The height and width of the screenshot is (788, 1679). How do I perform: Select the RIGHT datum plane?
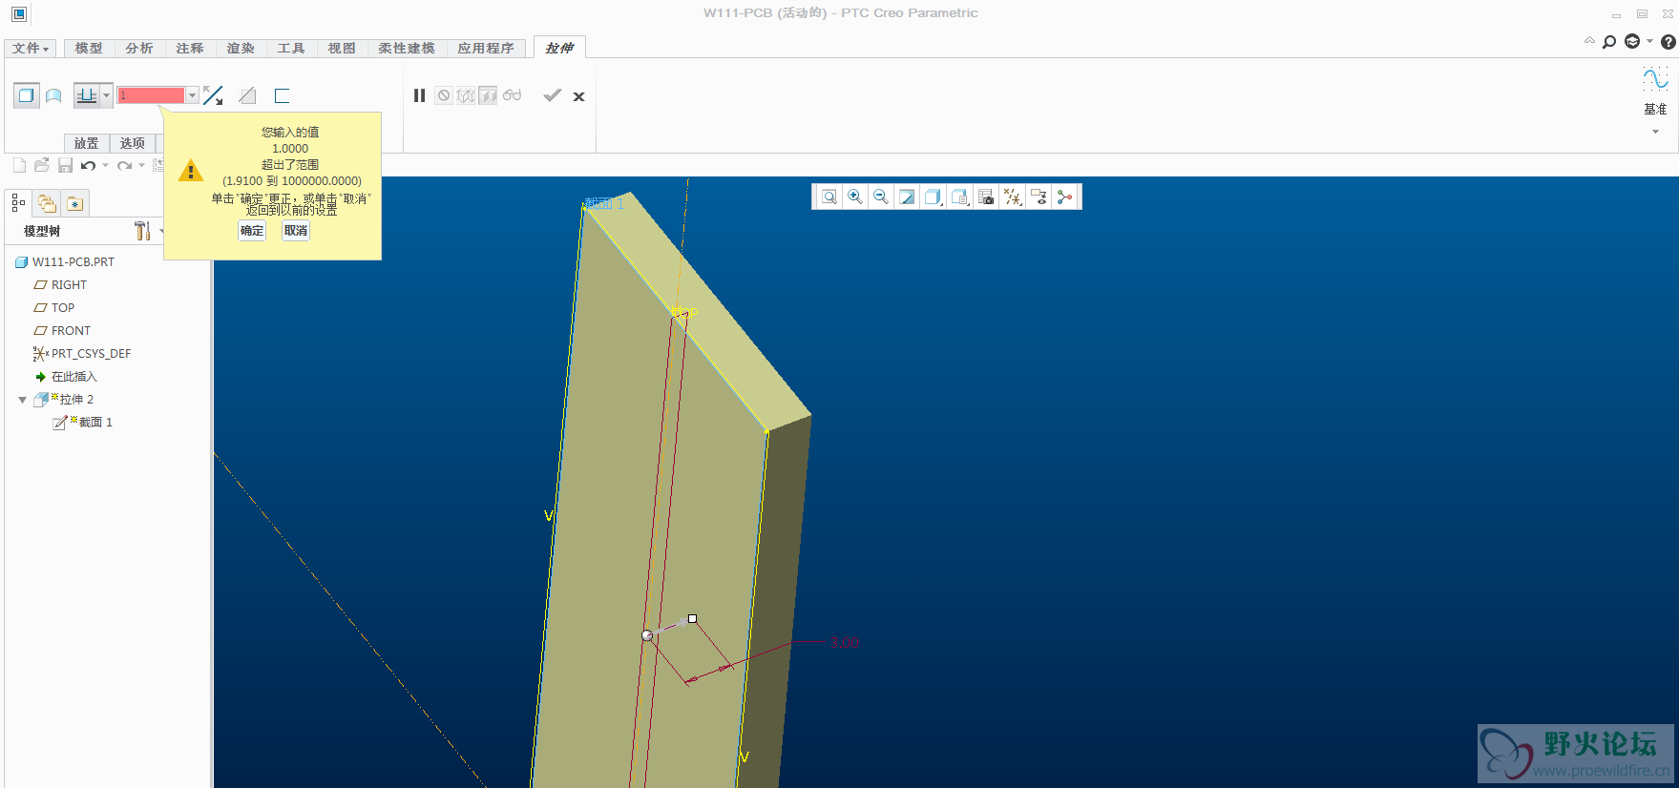coord(69,285)
